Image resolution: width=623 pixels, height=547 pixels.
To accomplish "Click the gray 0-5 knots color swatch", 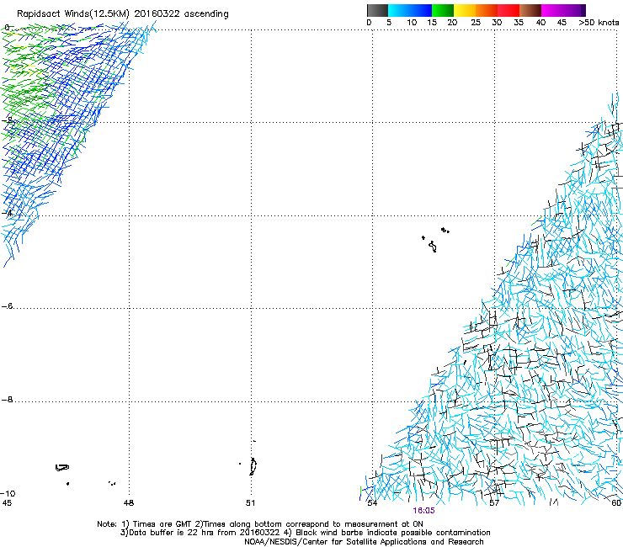I will click(377, 10).
